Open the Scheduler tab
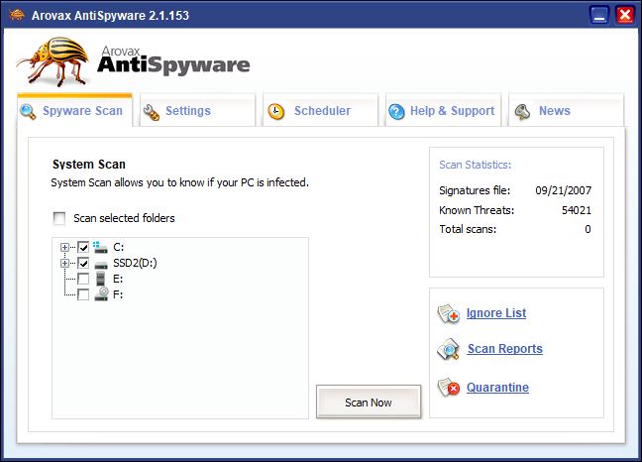642x462 pixels. 321,111
